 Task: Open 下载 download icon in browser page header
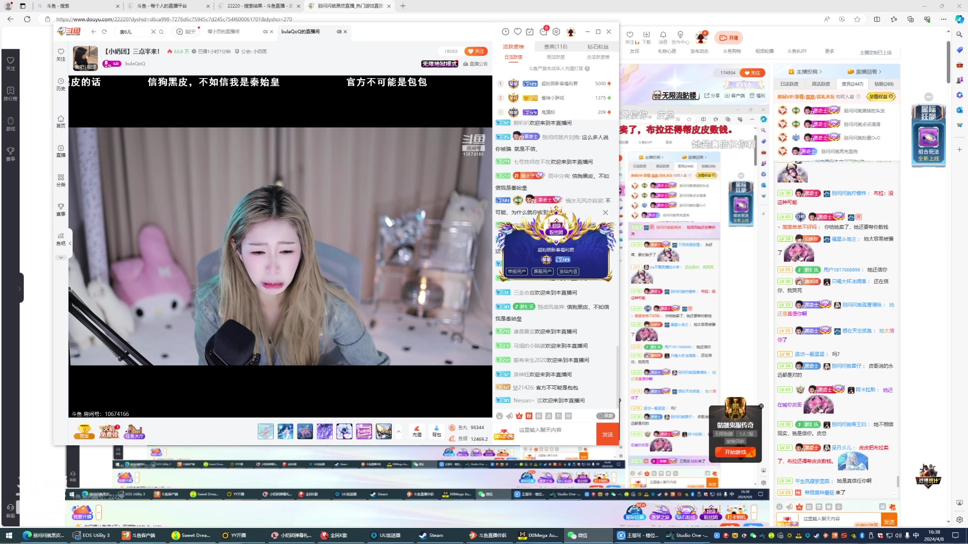tap(646, 38)
